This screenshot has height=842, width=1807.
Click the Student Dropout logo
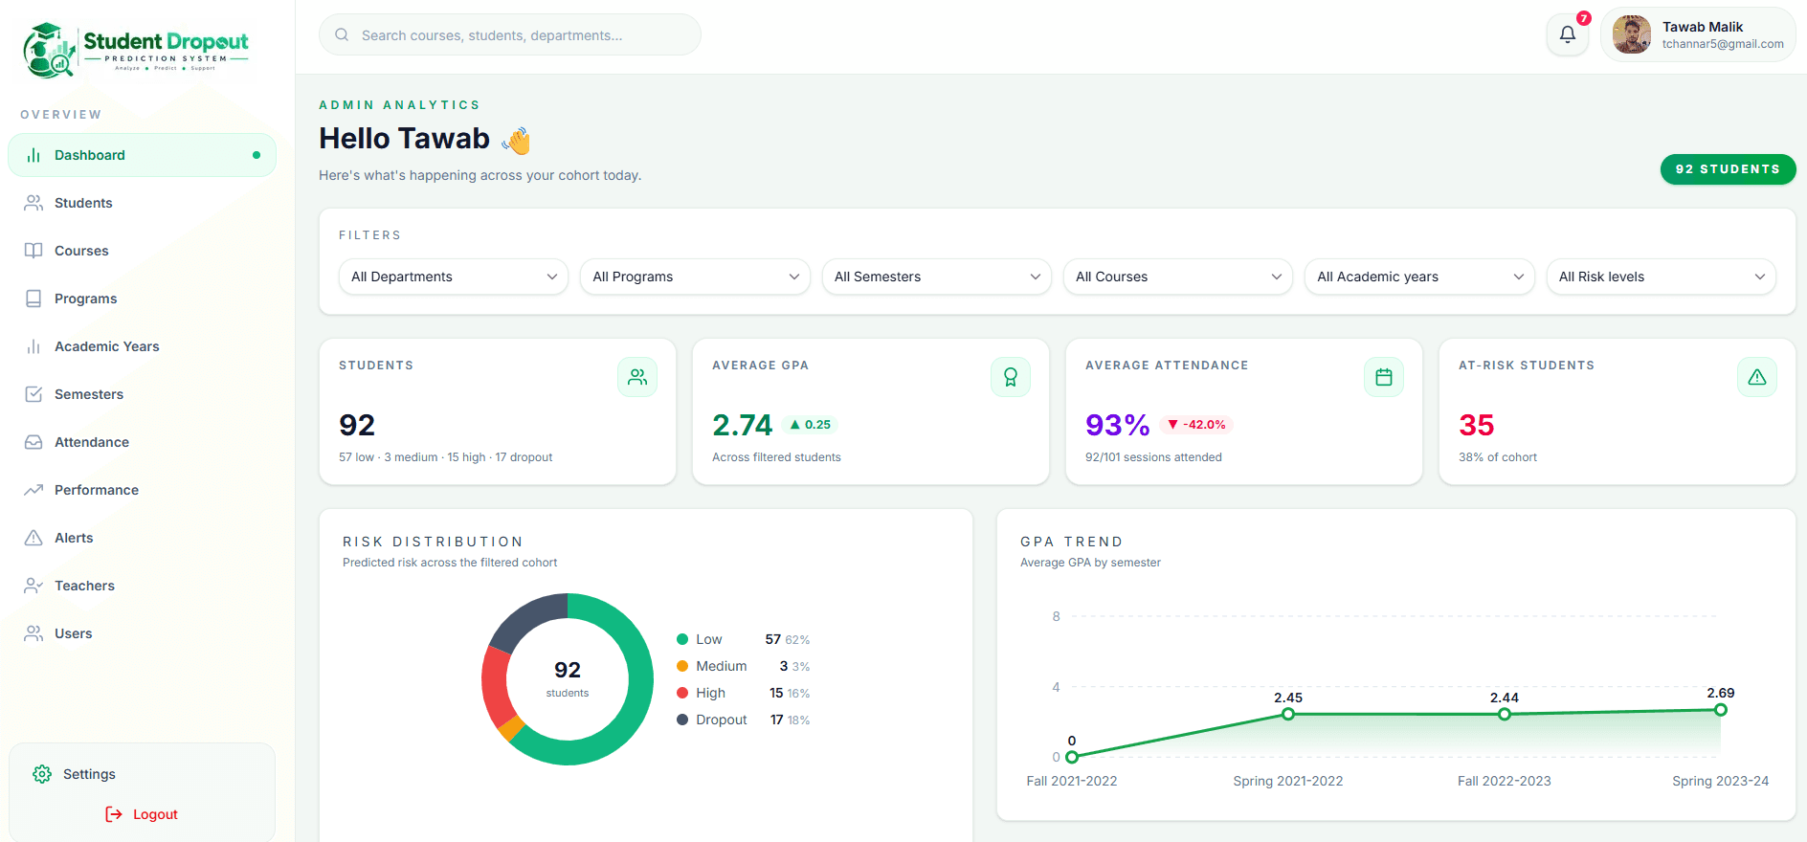point(136,50)
